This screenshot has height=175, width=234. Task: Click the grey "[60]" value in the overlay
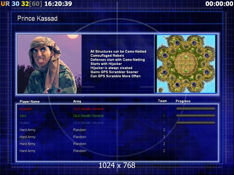coord(35,4)
